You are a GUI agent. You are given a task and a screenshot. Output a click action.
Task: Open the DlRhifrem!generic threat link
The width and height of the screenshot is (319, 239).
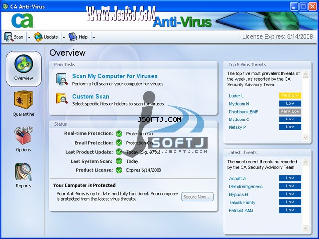click(x=246, y=186)
